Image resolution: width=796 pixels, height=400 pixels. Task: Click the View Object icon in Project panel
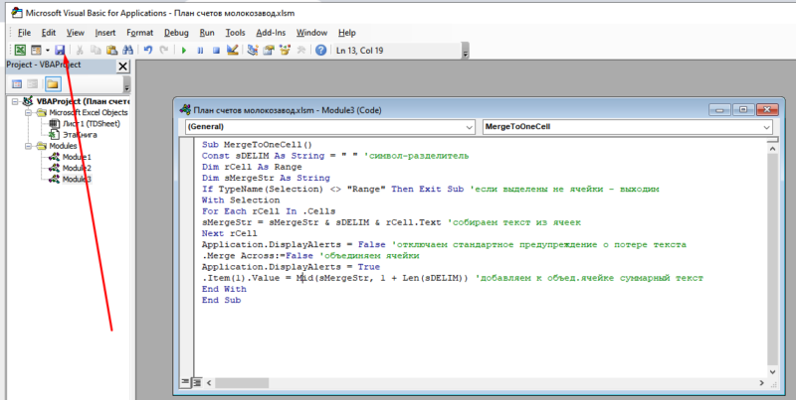pyautogui.click(x=33, y=84)
